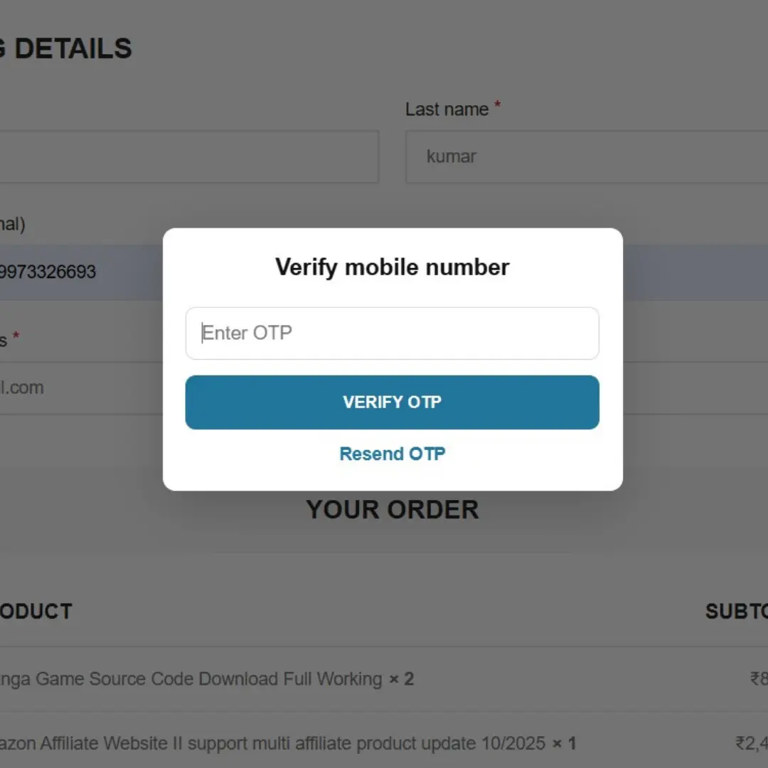Click the PRODUCT column header
The height and width of the screenshot is (768, 768).
(x=36, y=612)
